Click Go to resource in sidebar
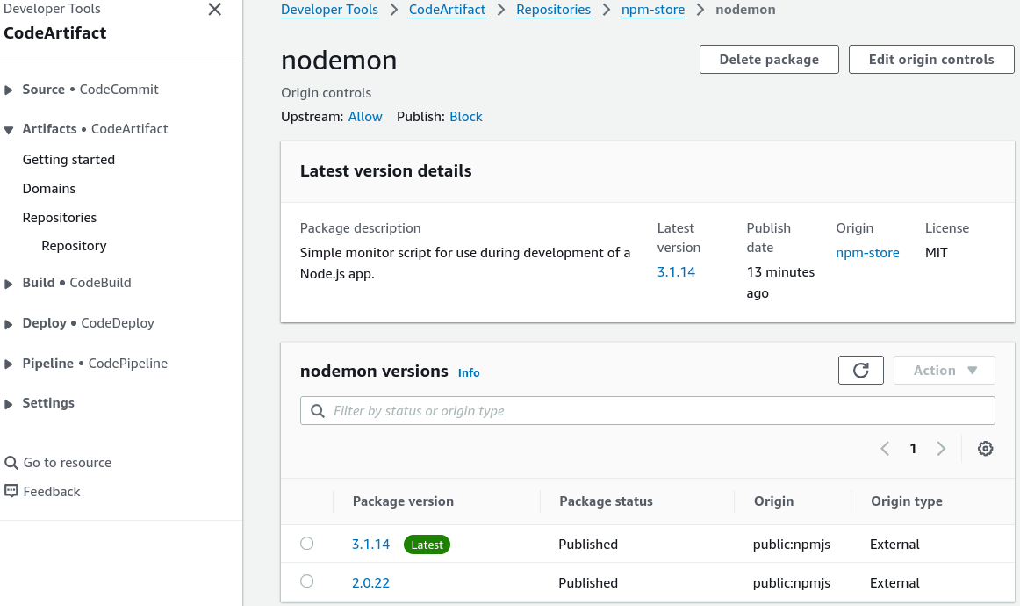The image size is (1020, 606). coord(67,463)
